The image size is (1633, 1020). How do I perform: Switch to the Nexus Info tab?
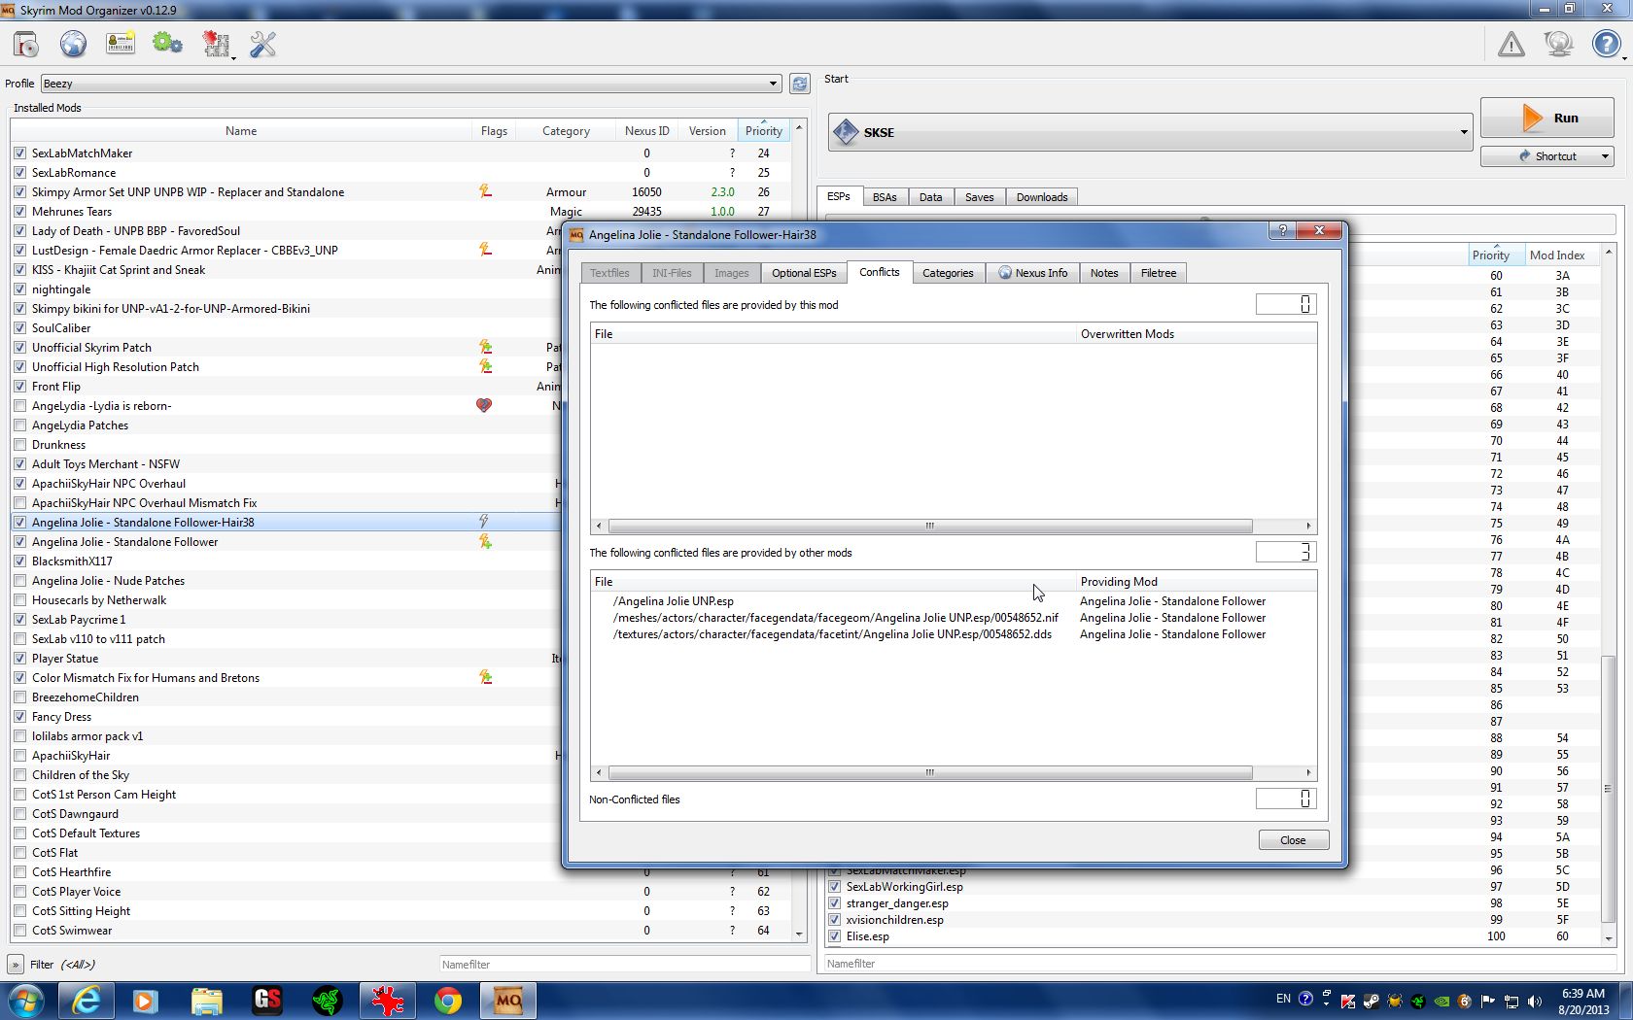click(x=1032, y=273)
